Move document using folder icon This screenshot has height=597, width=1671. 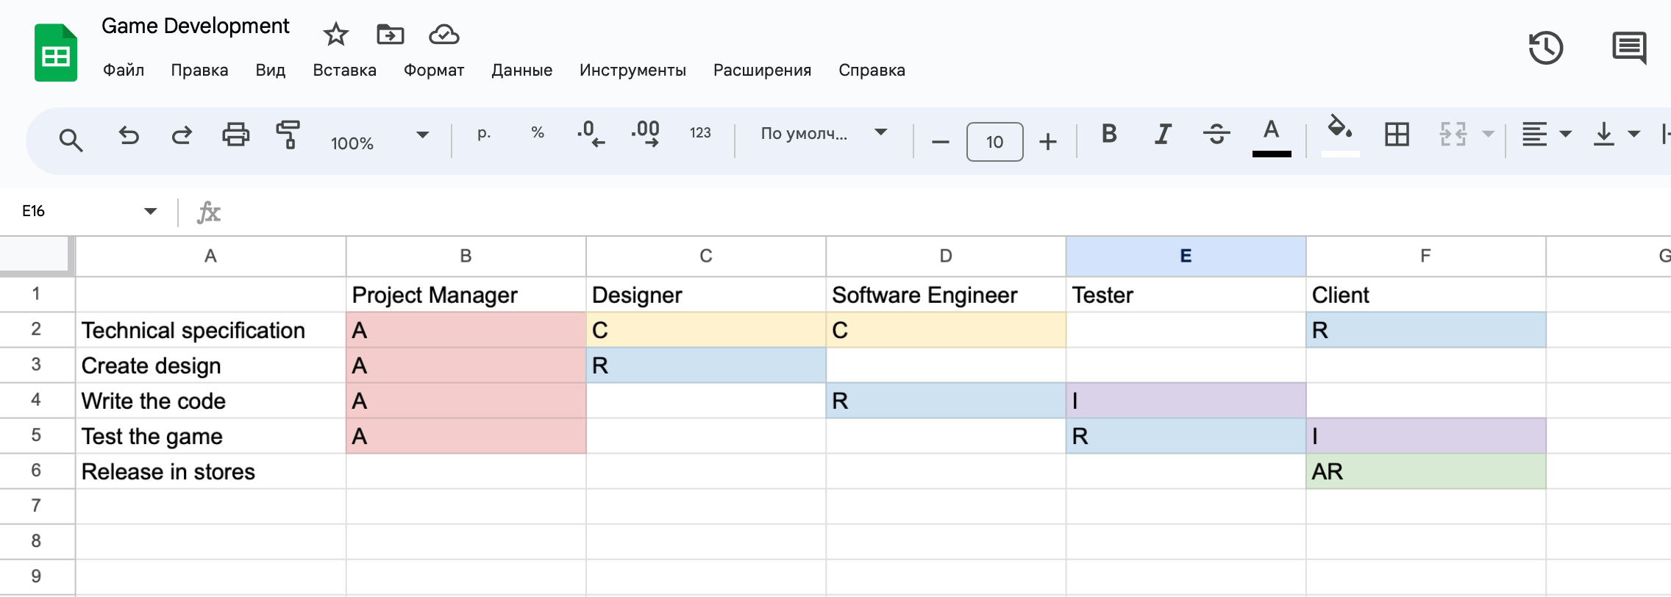390,34
